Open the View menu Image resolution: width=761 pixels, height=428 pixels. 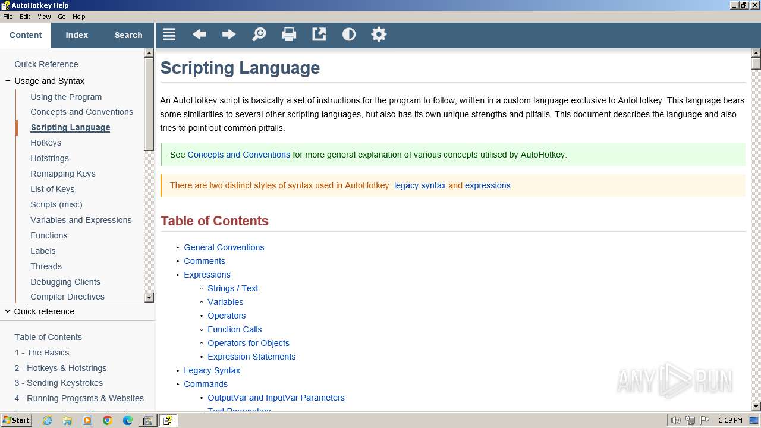44,17
